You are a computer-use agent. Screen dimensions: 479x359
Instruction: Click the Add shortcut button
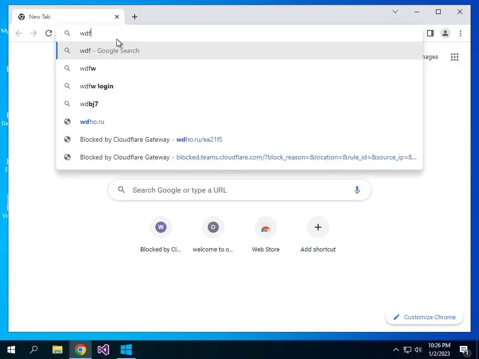tap(318, 235)
